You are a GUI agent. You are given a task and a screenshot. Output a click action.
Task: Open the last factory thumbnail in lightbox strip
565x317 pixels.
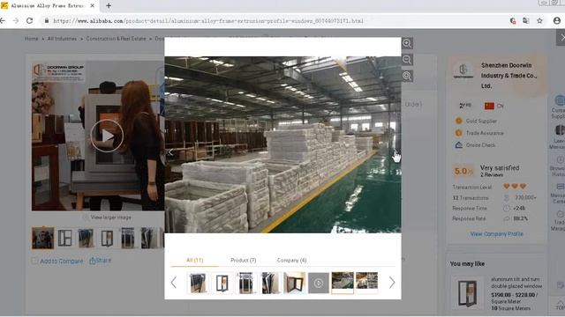click(x=367, y=281)
